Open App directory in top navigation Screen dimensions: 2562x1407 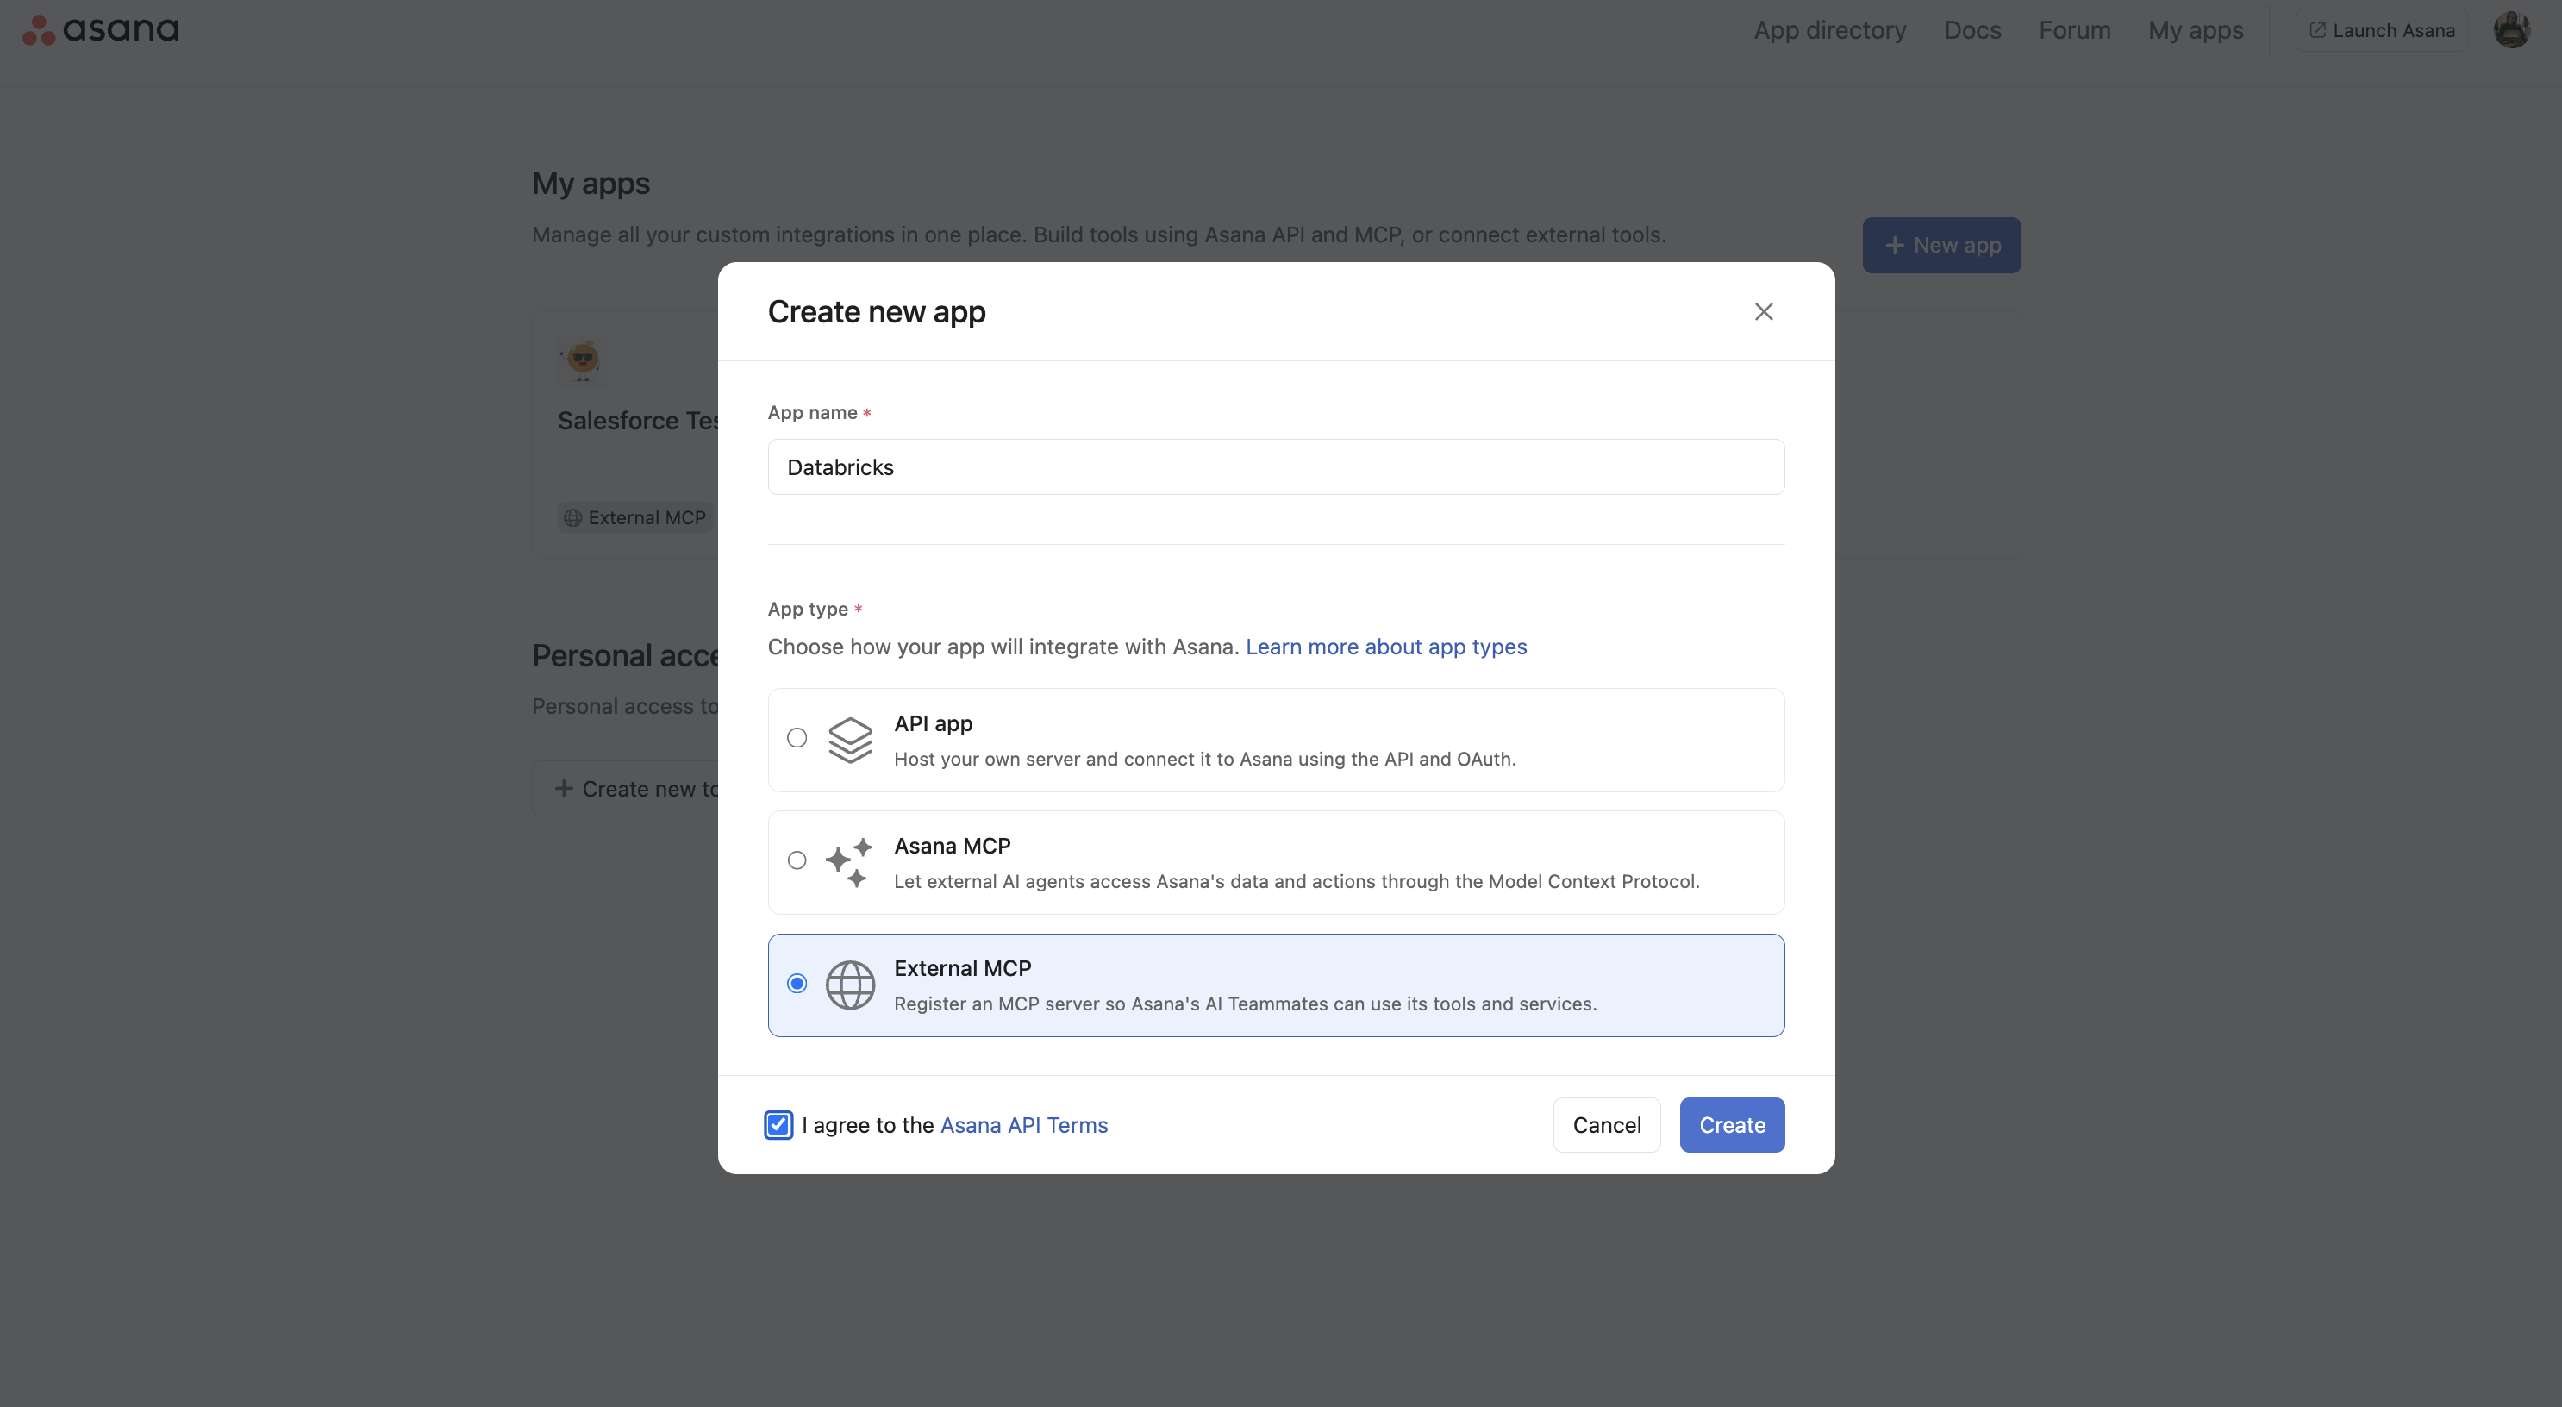[1830, 30]
